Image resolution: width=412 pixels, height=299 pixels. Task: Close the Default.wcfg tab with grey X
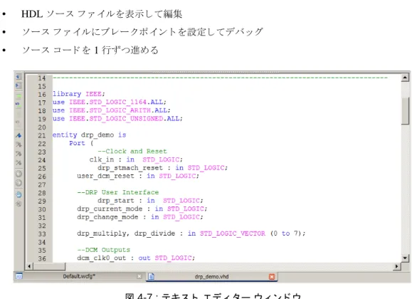pos(139,276)
